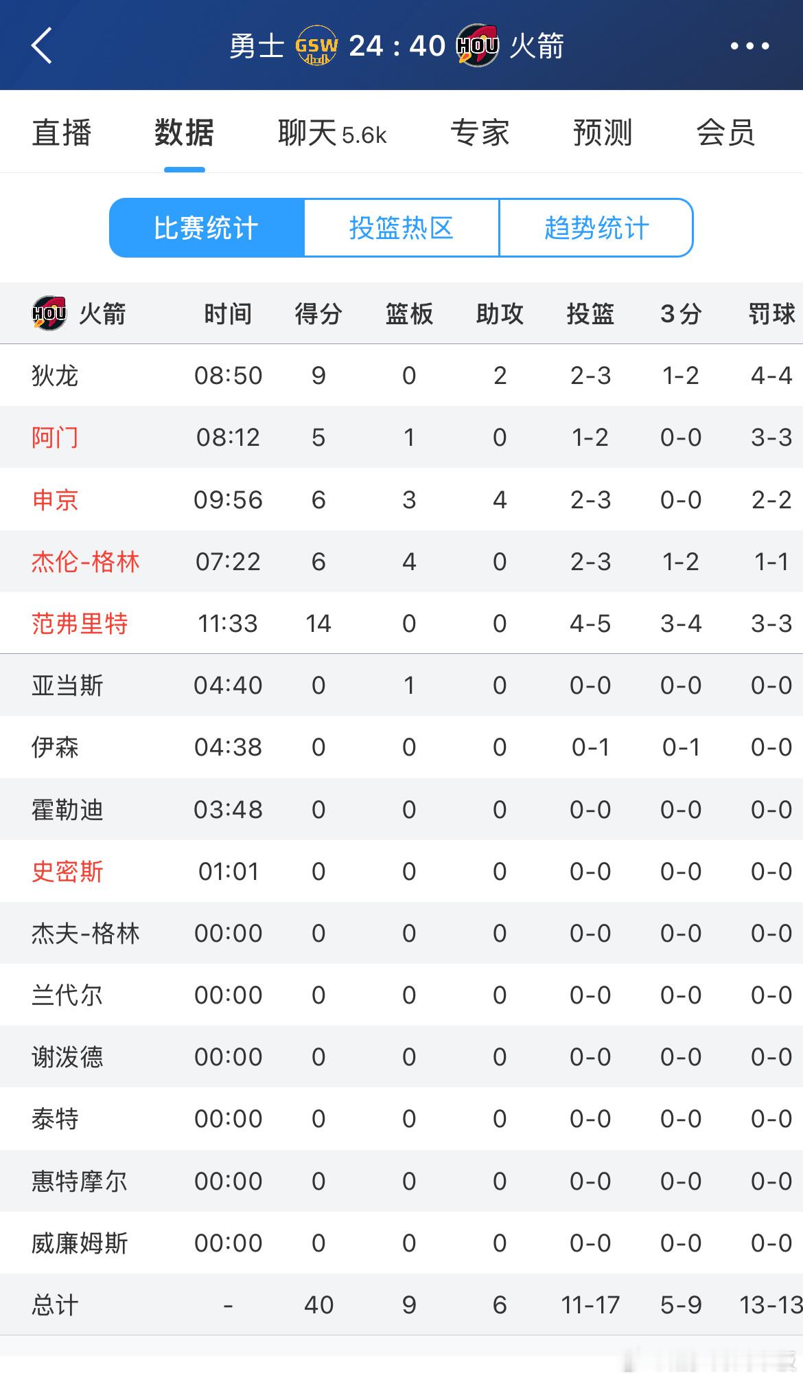Switch to 趋势统计 segment

596,228
